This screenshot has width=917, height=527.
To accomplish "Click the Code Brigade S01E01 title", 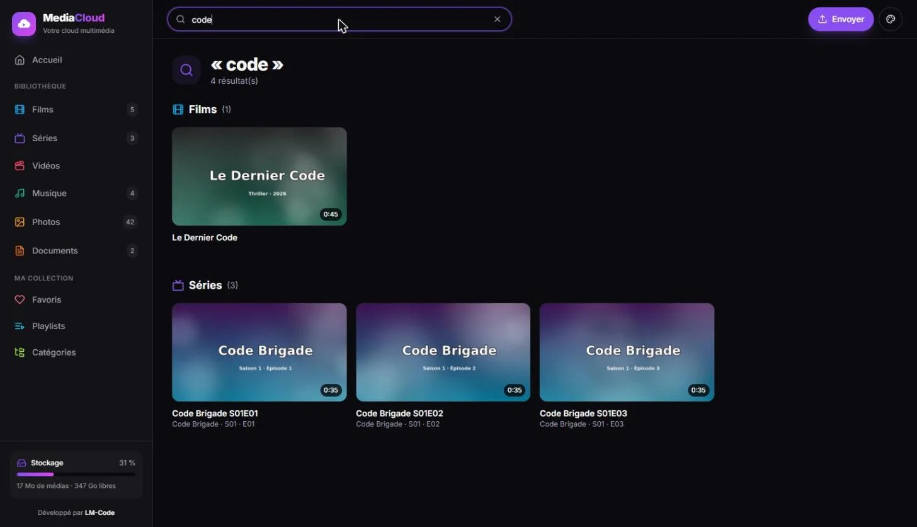I will [215, 414].
